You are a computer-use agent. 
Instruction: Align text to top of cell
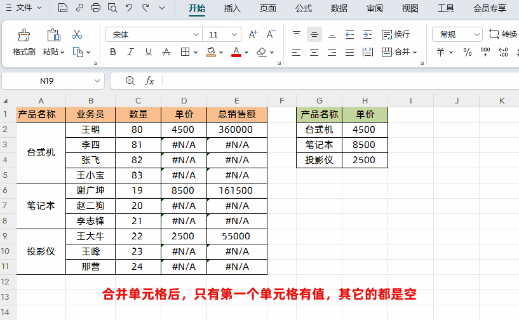[297, 34]
